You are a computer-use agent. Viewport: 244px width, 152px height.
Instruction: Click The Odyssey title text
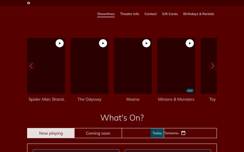89,99
